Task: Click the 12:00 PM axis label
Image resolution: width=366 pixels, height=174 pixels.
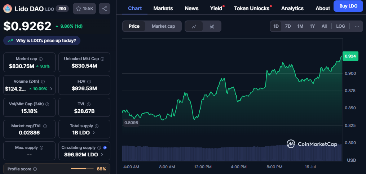Action: (x=202, y=167)
